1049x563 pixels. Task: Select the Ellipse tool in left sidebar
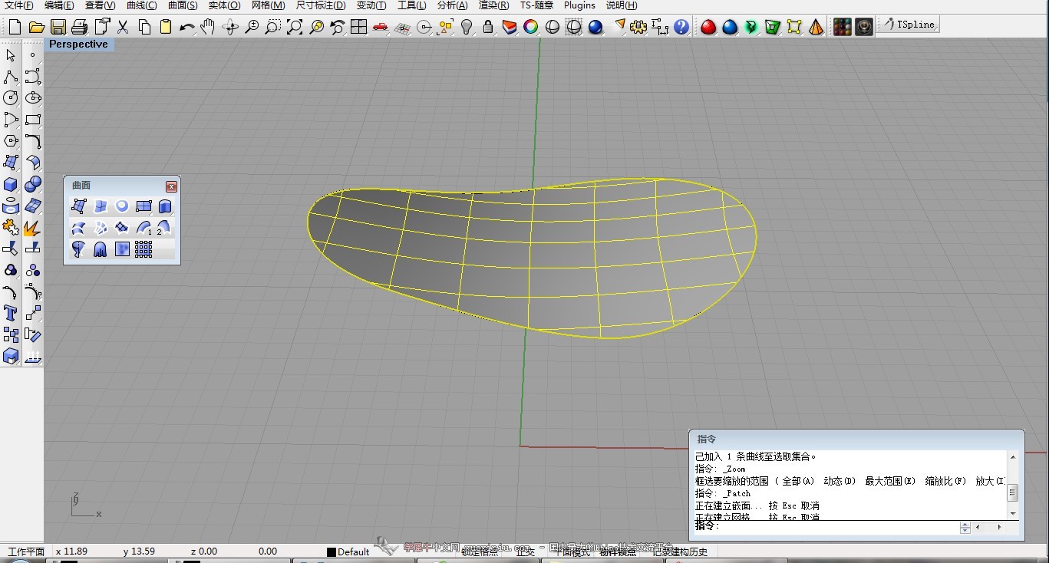point(32,98)
